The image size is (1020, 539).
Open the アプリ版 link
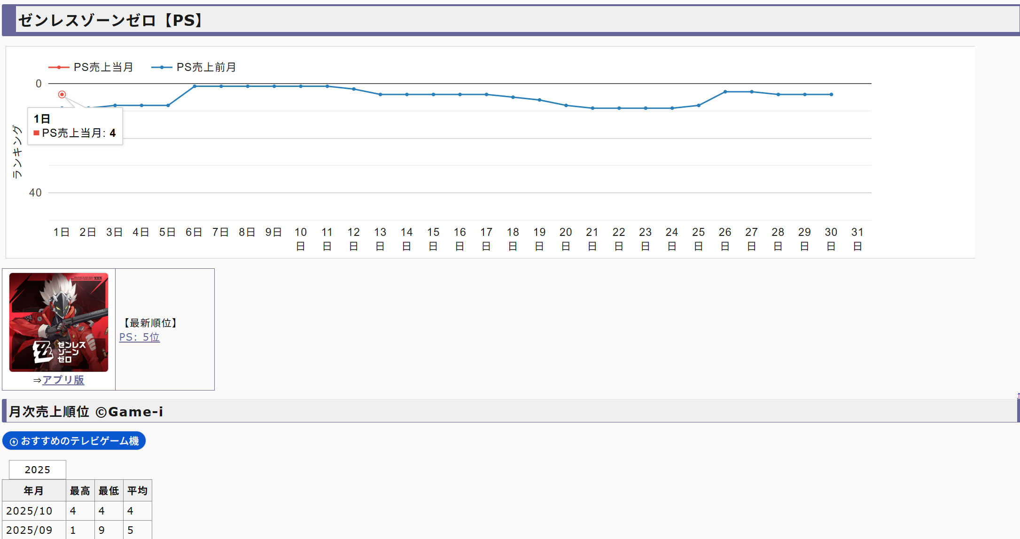(x=63, y=380)
